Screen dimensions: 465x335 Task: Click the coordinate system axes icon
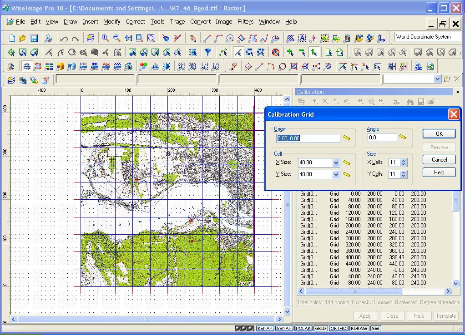pyautogui.click(x=381, y=38)
